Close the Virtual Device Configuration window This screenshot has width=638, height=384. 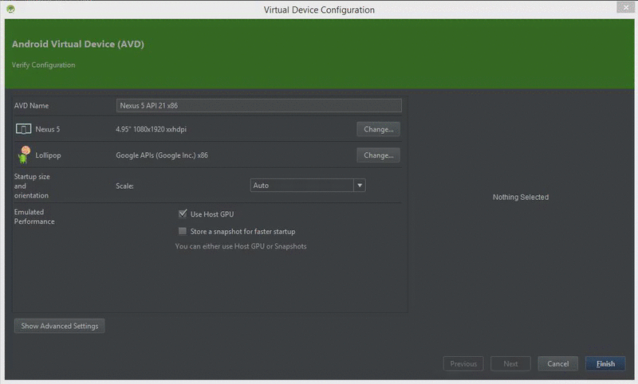(x=626, y=7)
